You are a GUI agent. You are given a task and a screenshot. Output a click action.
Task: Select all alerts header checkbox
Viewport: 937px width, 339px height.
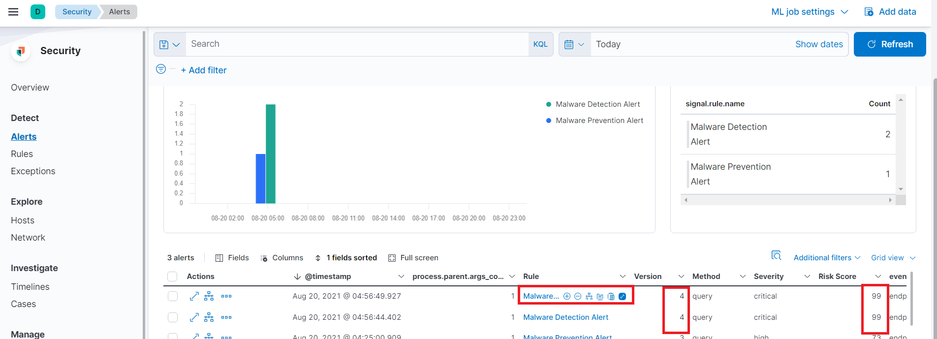(173, 277)
